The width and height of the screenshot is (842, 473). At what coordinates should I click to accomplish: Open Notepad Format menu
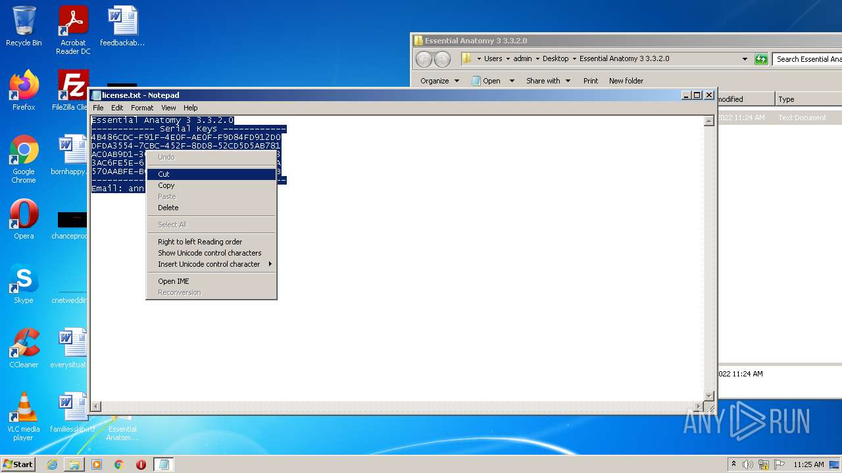tap(142, 108)
